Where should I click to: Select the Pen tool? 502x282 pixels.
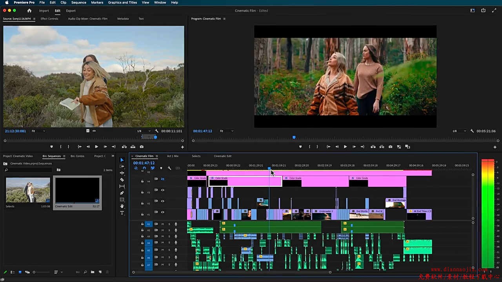pos(122,193)
